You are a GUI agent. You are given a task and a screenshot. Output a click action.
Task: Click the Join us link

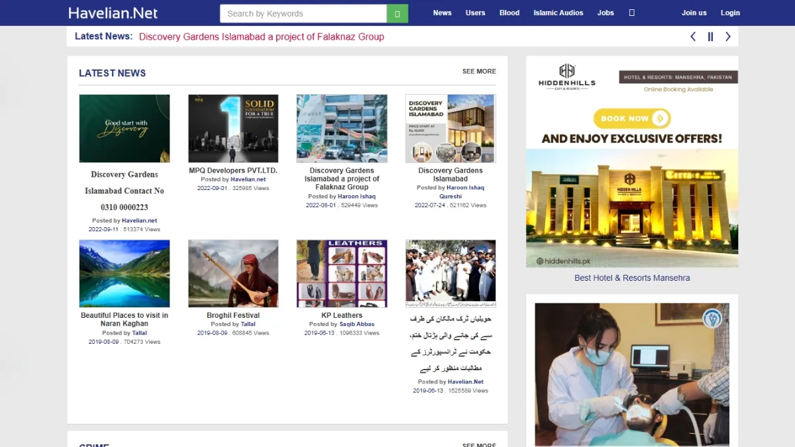click(x=694, y=13)
